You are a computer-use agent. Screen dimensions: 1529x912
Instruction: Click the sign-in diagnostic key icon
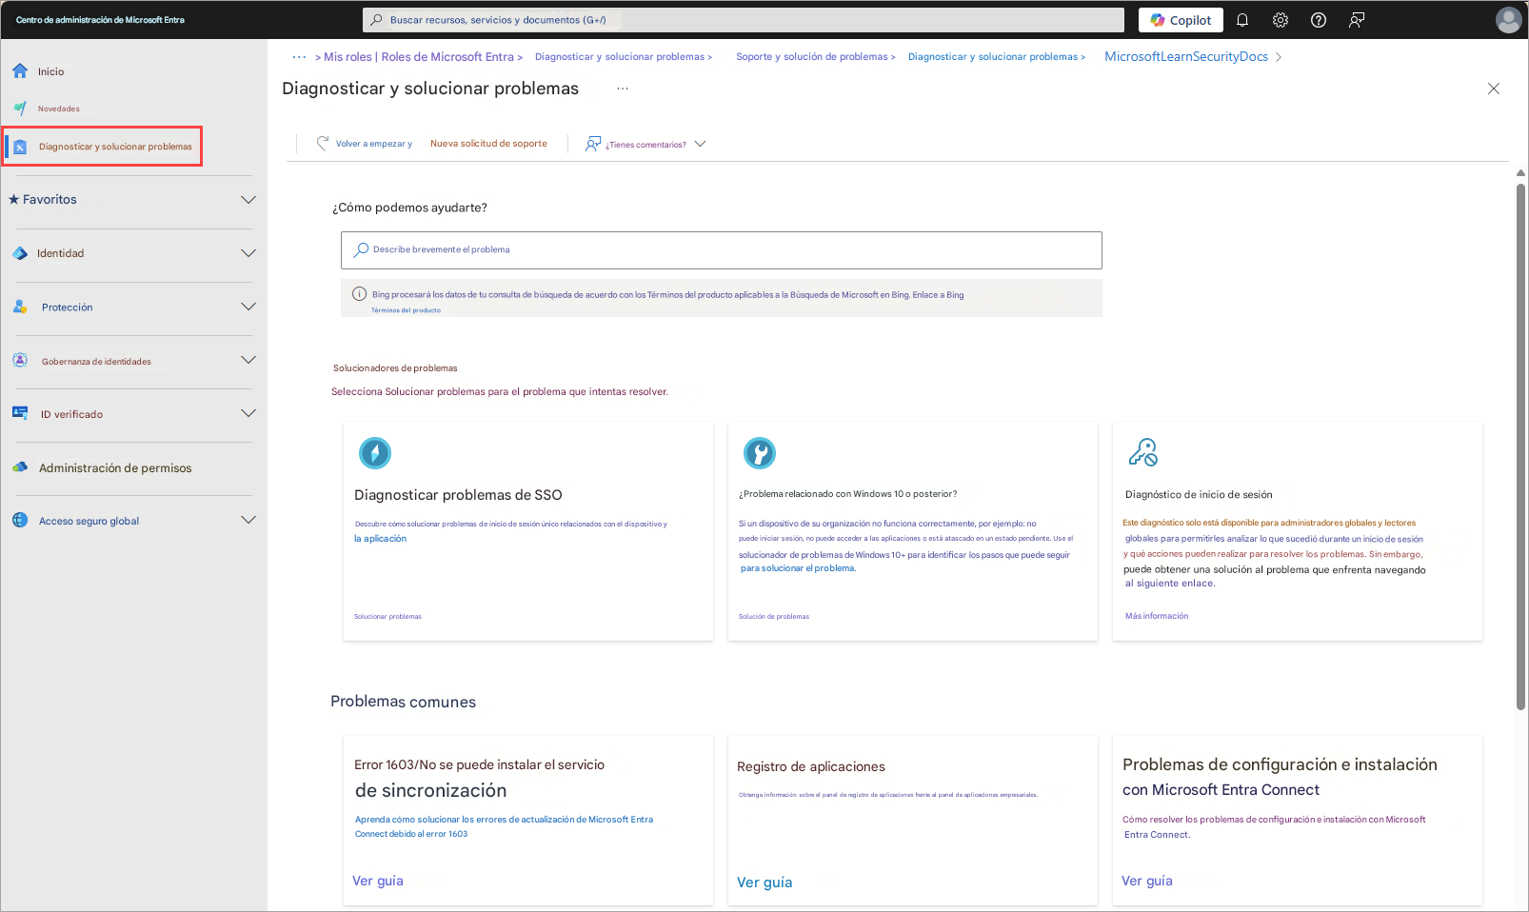(x=1142, y=452)
